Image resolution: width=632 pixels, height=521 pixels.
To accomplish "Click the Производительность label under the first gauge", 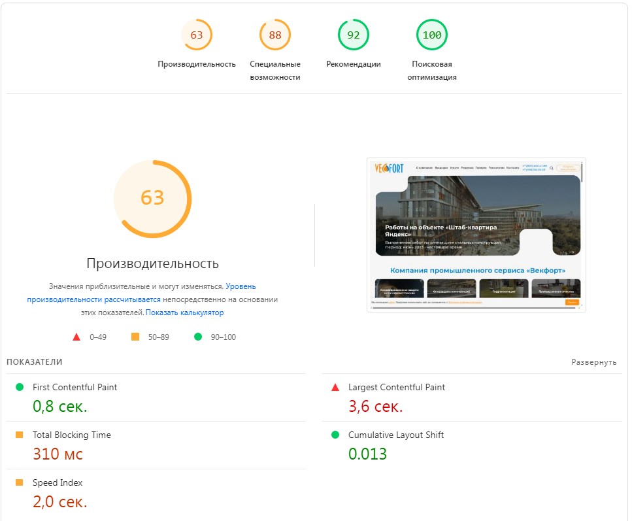I will tap(197, 64).
